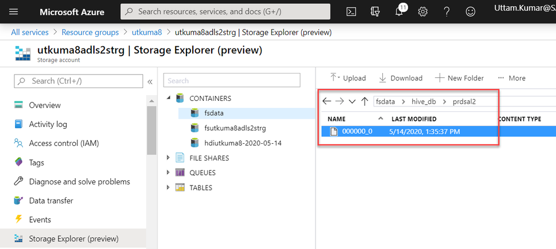Open Activity log in sidebar
This screenshot has width=556, height=249.
coord(48,124)
